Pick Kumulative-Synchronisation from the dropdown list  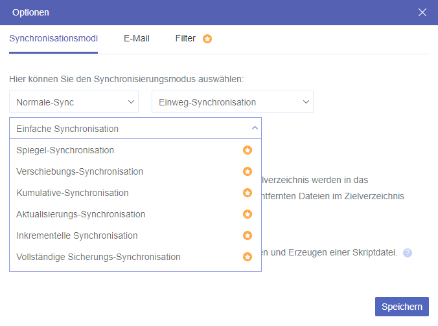click(x=72, y=193)
